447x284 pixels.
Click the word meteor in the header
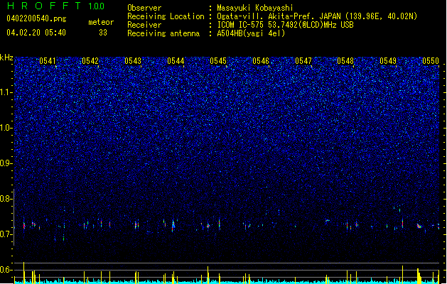(101, 22)
